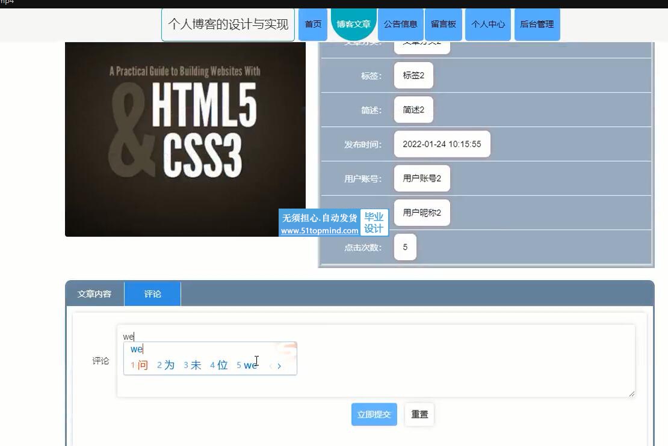The width and height of the screenshot is (668, 446).
Task: Click the 简述: field label
Action: point(371,111)
